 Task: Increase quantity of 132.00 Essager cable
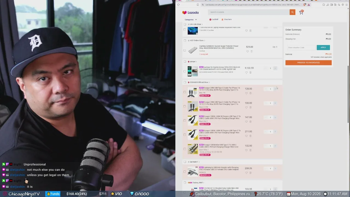(275, 146)
